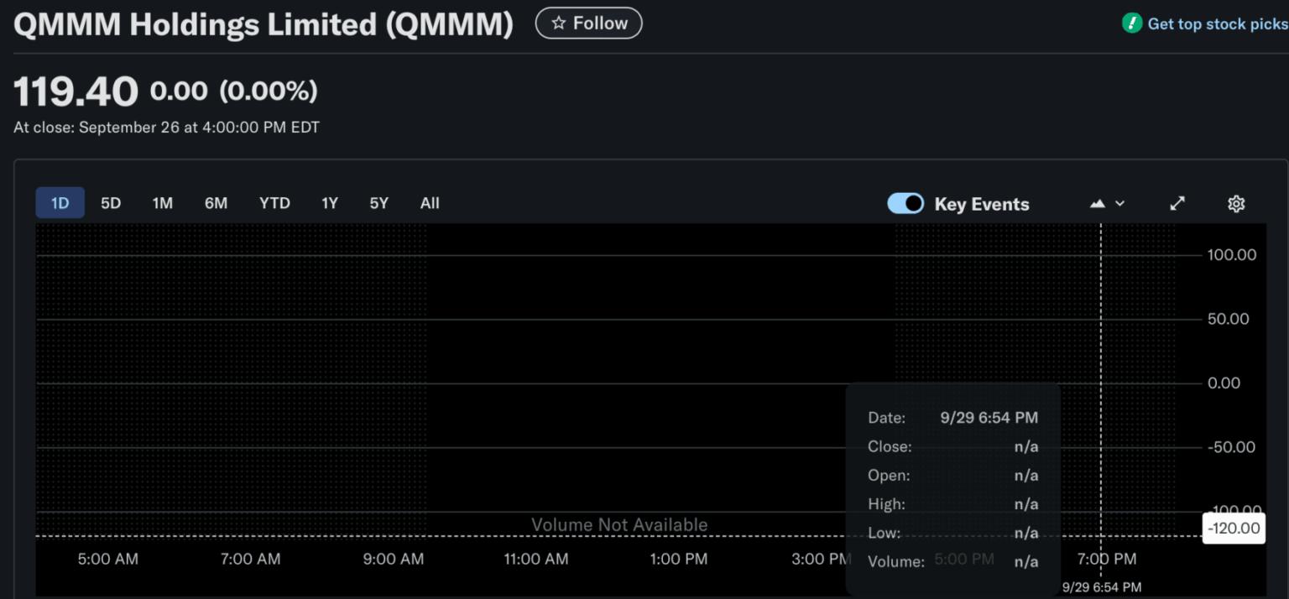Screen dimensions: 1289x599
Task: Click the fullscreen expand chart icon
Action: pos(1177,203)
